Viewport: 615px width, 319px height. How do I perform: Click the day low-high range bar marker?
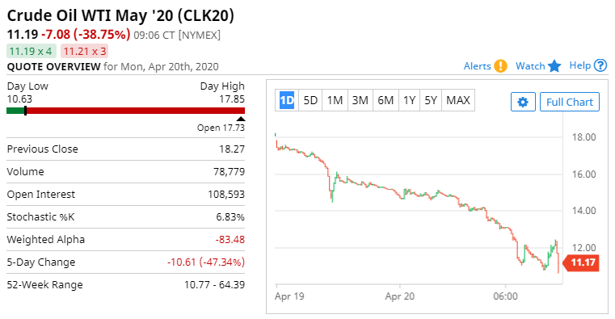[26, 111]
